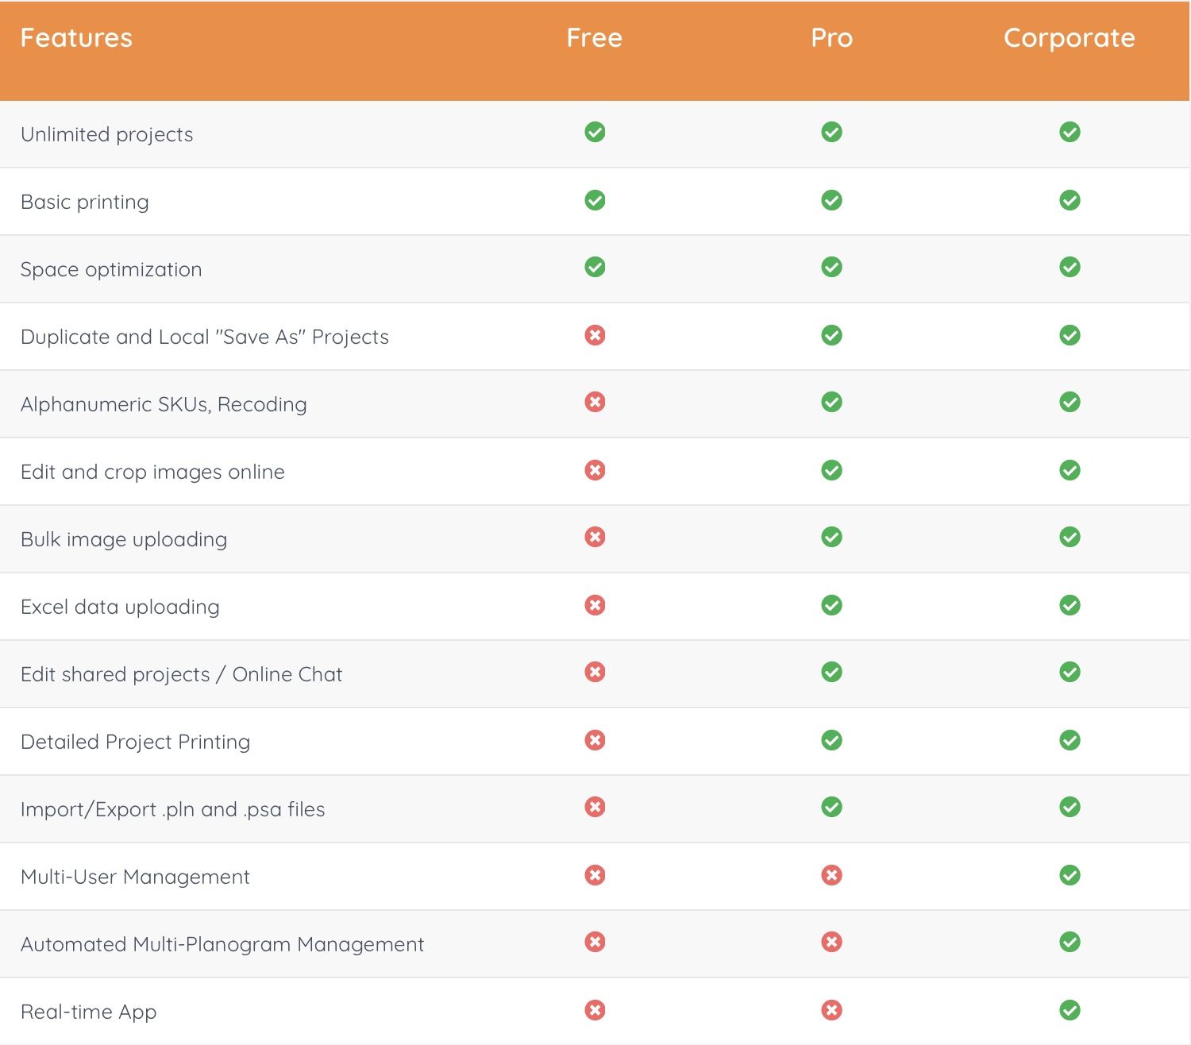Click the Edit shared projects / Online Chat label
The image size is (1191, 1045).
181,674
